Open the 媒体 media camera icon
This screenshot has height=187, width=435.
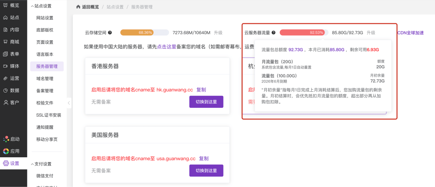pyautogui.click(x=6, y=66)
